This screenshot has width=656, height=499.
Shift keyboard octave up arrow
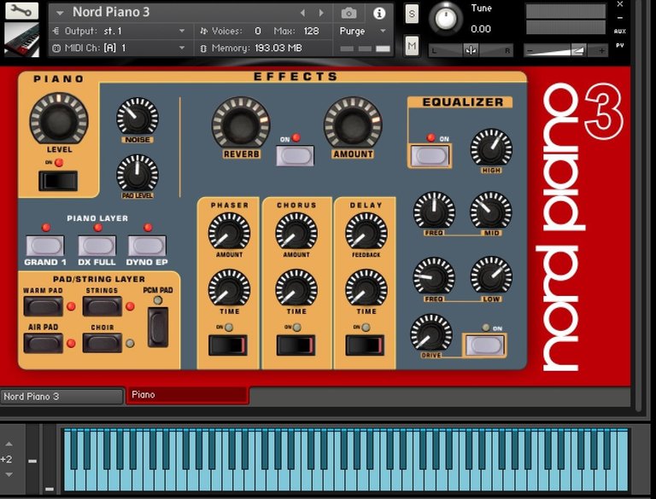tap(9, 444)
